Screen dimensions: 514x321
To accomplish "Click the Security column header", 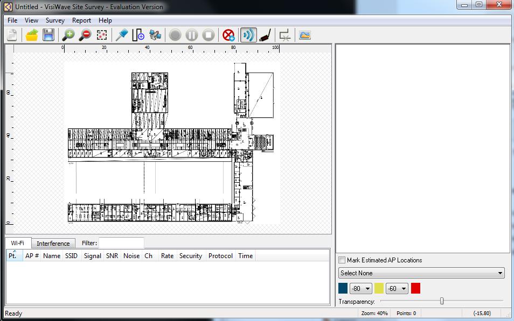I will coord(190,255).
